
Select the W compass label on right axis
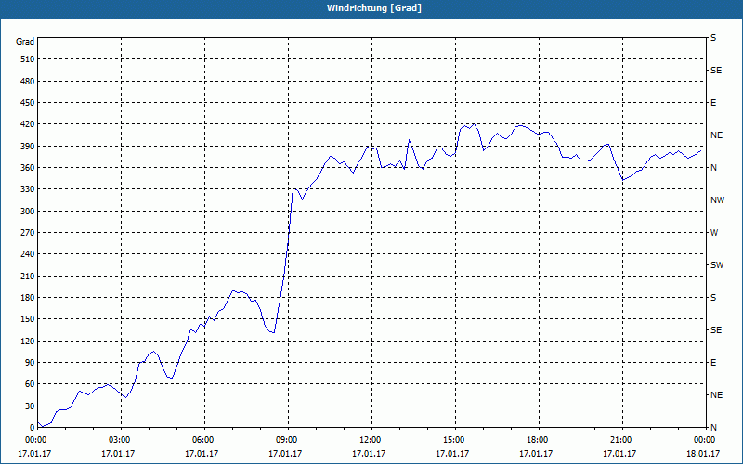coord(714,233)
